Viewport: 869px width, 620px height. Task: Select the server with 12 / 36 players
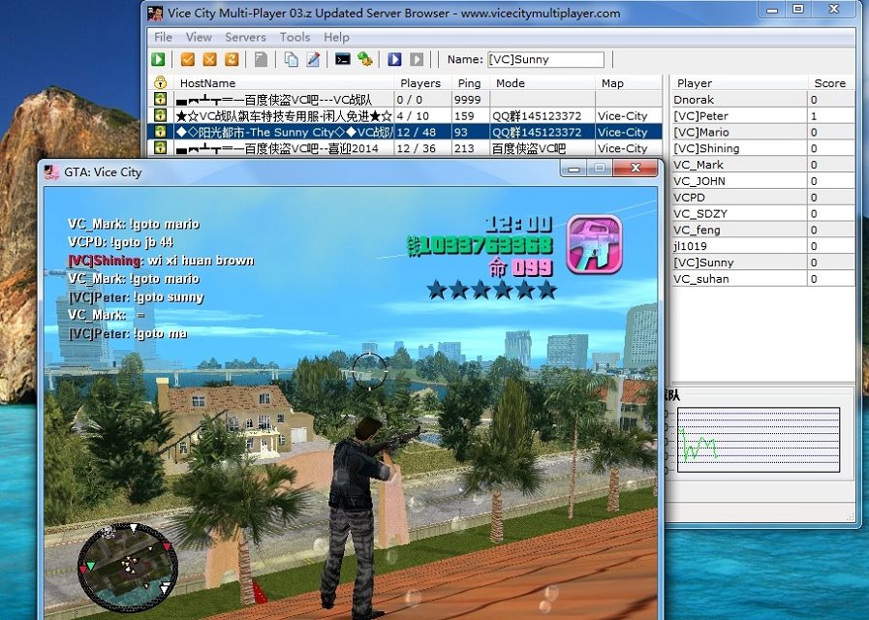[x=406, y=148]
